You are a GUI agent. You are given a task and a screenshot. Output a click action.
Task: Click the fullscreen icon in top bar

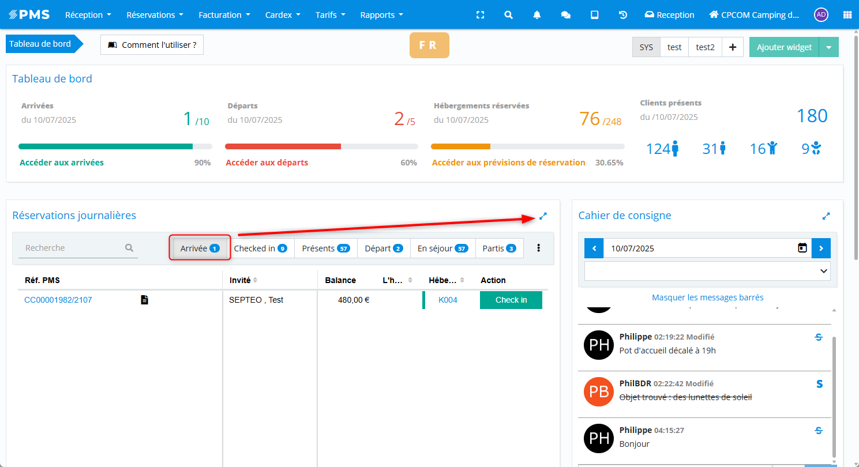pyautogui.click(x=480, y=15)
